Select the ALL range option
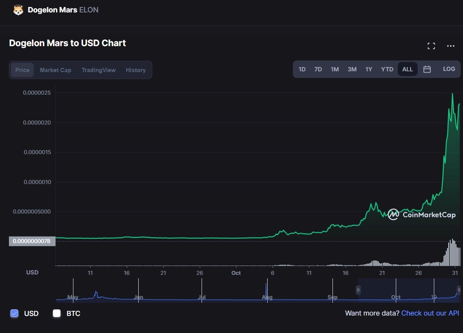463x333 pixels. 407,69
